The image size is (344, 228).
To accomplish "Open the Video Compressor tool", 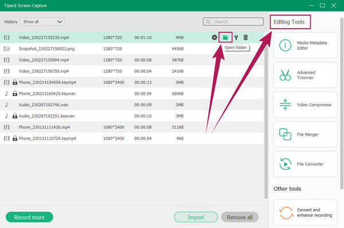I will 305,105.
